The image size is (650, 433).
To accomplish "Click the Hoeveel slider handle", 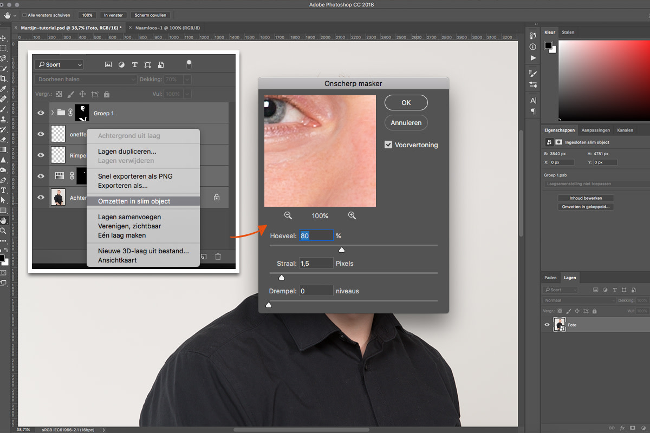I will coord(341,250).
